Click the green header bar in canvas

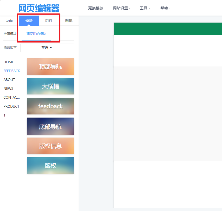tap(168, 29)
